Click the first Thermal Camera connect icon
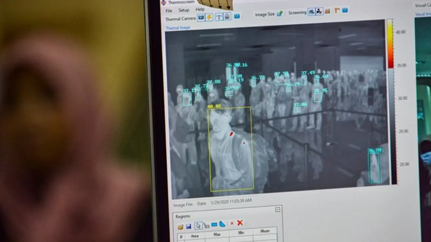This screenshot has width=431, height=242. tap(201, 17)
